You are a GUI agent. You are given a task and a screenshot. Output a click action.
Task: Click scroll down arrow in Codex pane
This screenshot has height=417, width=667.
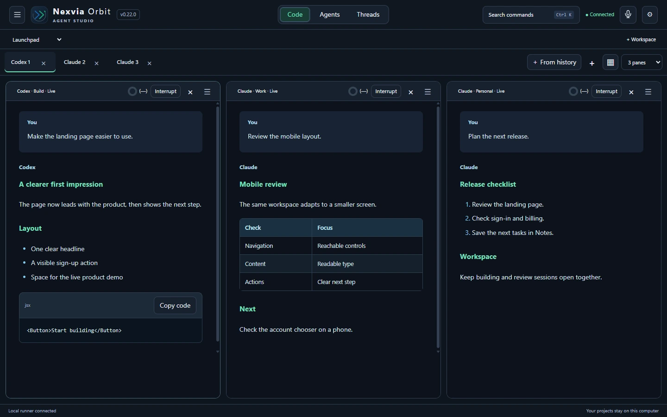[x=218, y=352]
